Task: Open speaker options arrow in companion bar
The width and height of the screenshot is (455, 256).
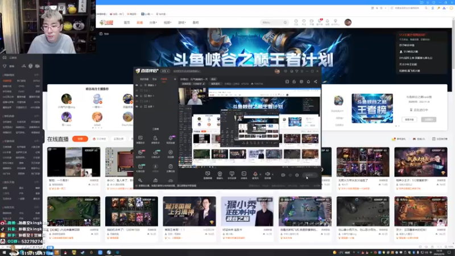Action: click(272, 174)
